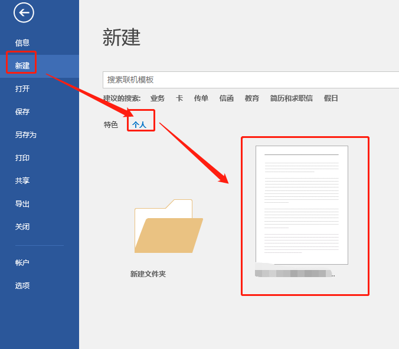Select 关闭 in the sidebar
The width and height of the screenshot is (399, 349).
pyautogui.click(x=22, y=227)
